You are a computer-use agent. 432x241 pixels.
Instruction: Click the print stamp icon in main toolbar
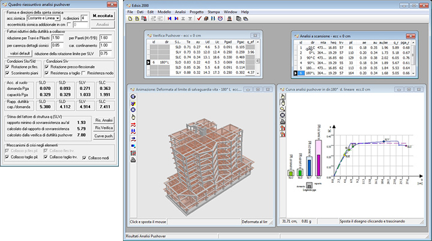pyautogui.click(x=229, y=19)
